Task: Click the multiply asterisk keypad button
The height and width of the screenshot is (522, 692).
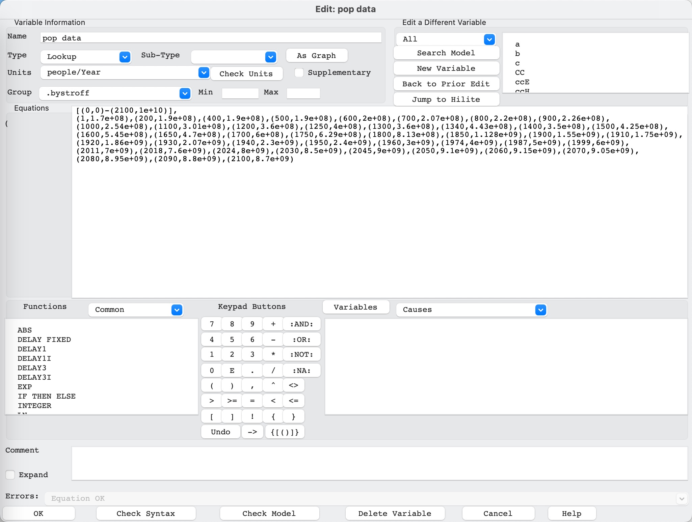Action: tap(273, 354)
